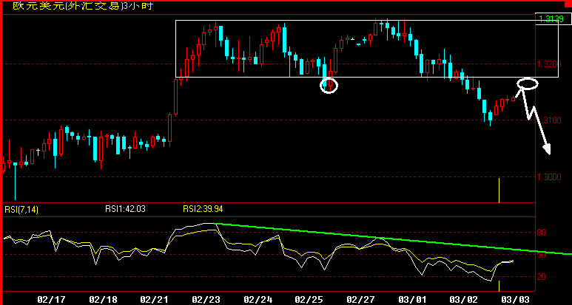Select the 03/01 date on time axis
This screenshot has height=305, width=572.
[412, 300]
